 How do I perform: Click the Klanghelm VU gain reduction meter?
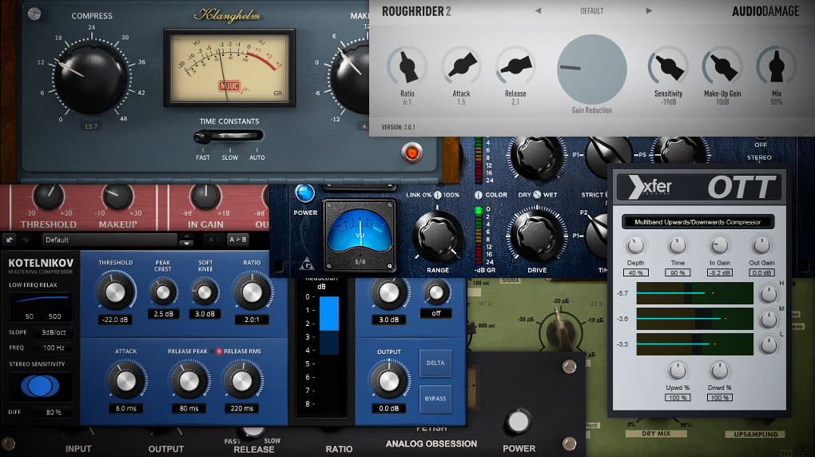(230, 68)
